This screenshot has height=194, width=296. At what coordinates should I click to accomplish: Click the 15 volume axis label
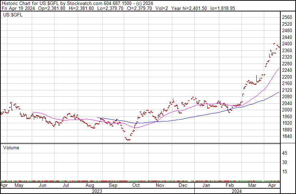click(285, 171)
